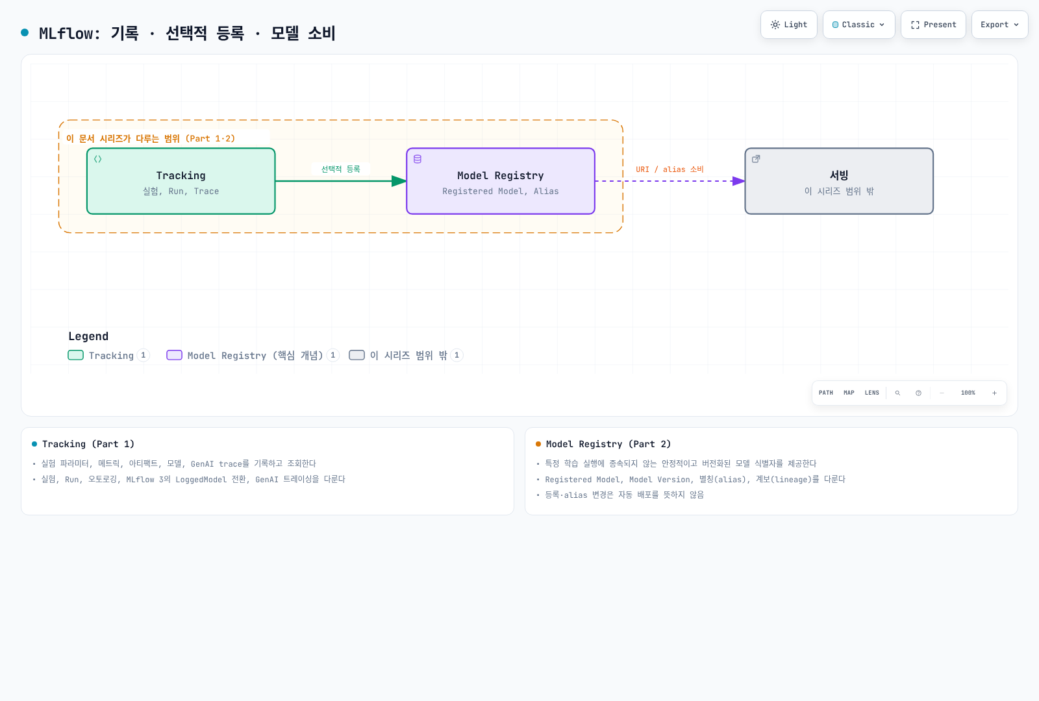The image size is (1039, 701).
Task: Select the Model Registry node
Action: (x=501, y=181)
